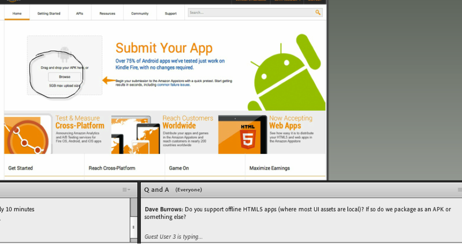Go to the Community tab

140,13
